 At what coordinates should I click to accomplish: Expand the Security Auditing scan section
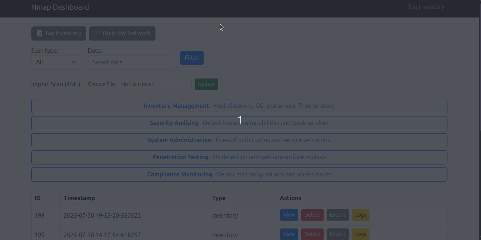pyautogui.click(x=239, y=123)
